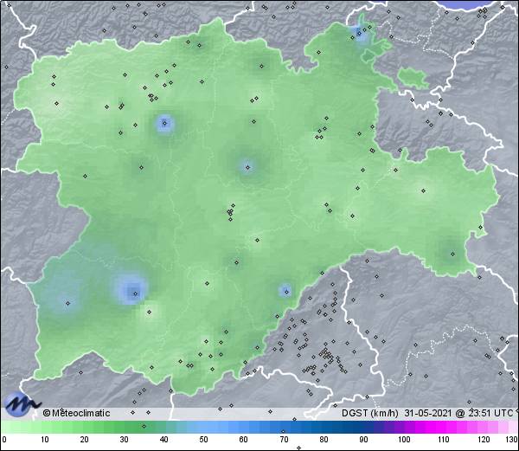519x451 pixels.
Task: Click the scale label 60
Action: [x=244, y=440]
